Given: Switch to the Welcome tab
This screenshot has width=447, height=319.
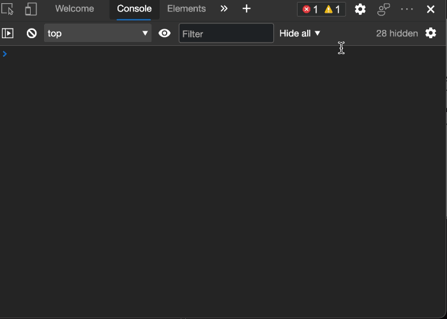Looking at the screenshot, I should click(x=75, y=9).
